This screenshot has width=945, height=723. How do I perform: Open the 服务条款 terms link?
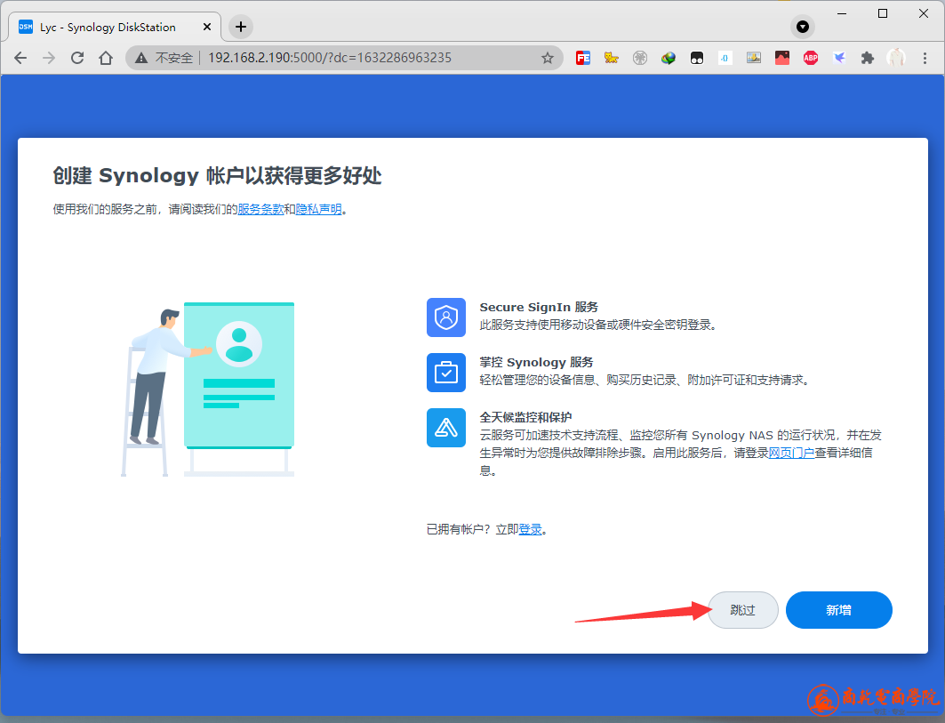pyautogui.click(x=260, y=209)
